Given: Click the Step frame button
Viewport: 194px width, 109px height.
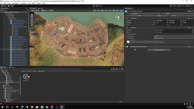Looking at the screenshot, I should tap(100, 6).
